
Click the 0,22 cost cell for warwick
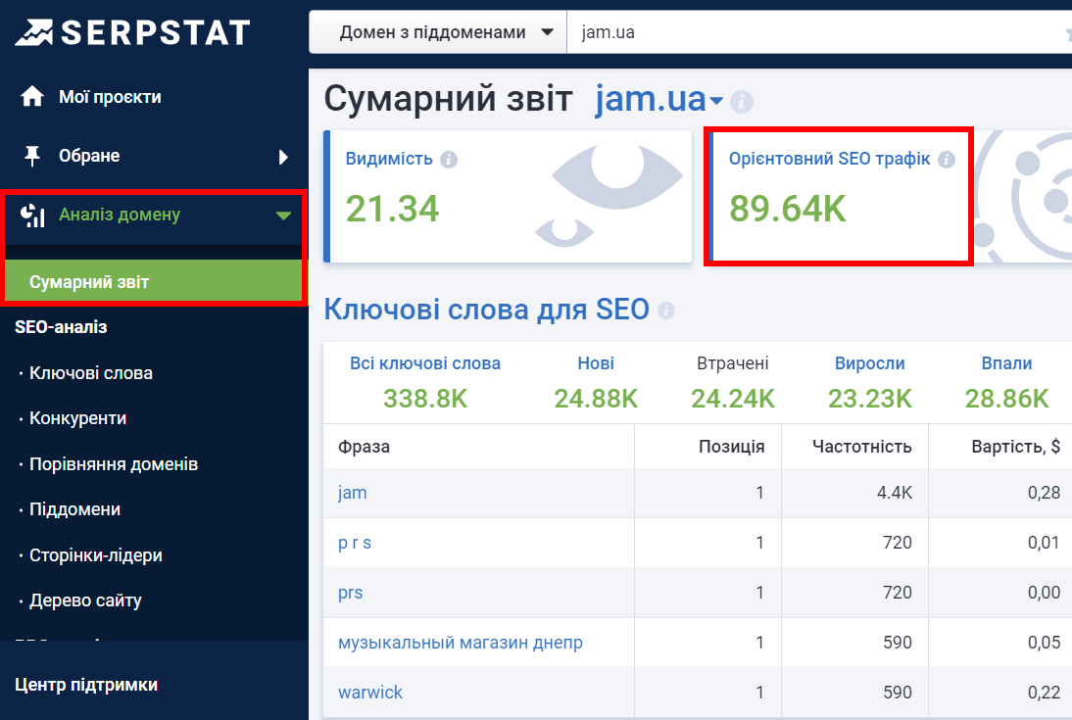(x=1044, y=693)
